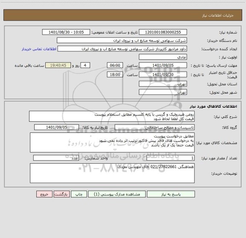Click the deadline time field 06:00
246x238 pixels.
[x=115, y=65]
